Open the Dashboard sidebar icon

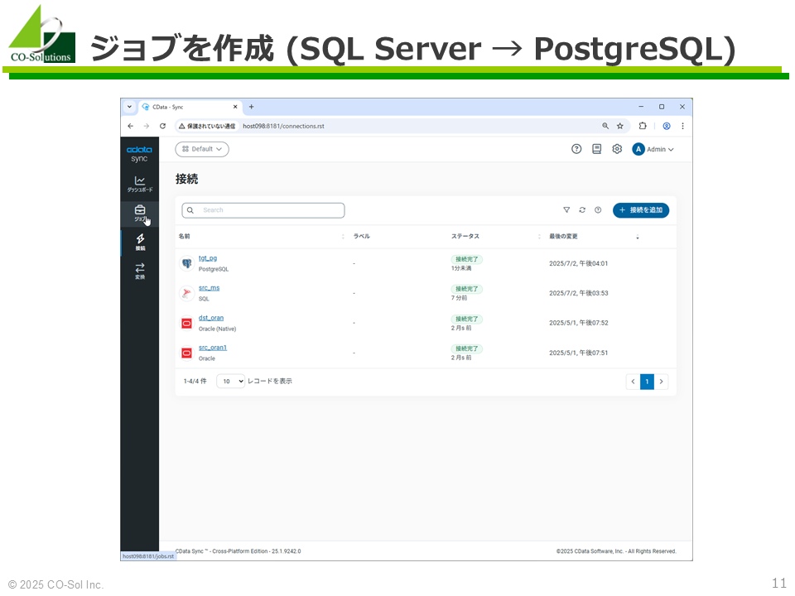point(139,184)
